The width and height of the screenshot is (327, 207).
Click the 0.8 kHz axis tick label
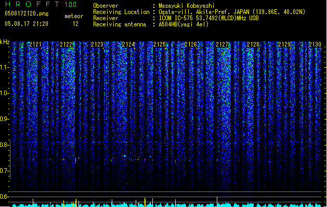[x=4, y=145]
